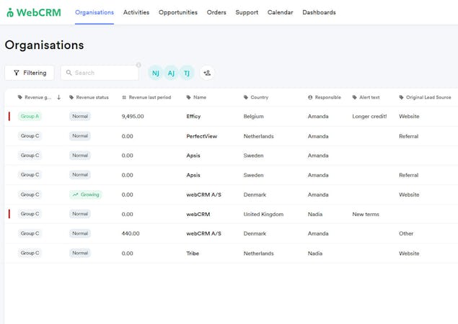Screen dimensions: 458x324
Task: Click the 9,495.00 revenue value
Action: point(133,117)
